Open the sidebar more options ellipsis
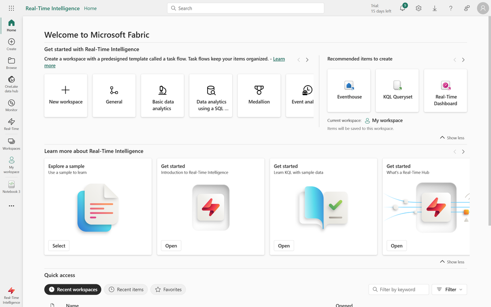491x307 pixels. [x=11, y=206]
